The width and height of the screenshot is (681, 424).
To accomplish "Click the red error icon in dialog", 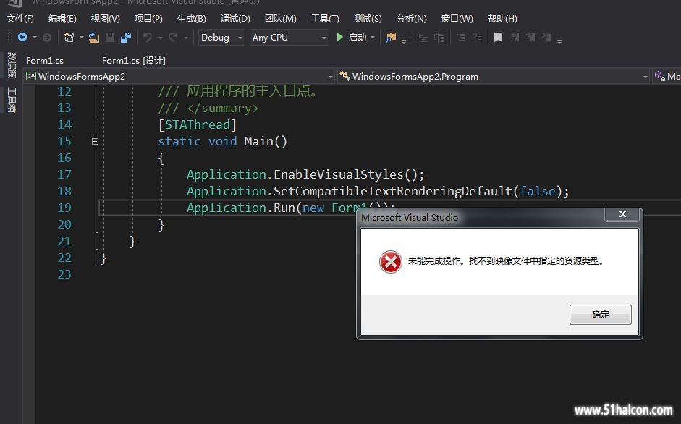I will 391,261.
